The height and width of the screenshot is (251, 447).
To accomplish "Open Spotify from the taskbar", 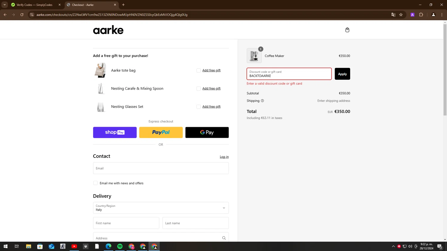I will [x=120, y=246].
